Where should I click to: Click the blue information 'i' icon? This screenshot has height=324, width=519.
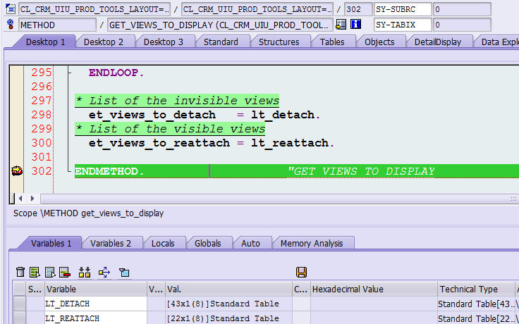click(x=355, y=24)
